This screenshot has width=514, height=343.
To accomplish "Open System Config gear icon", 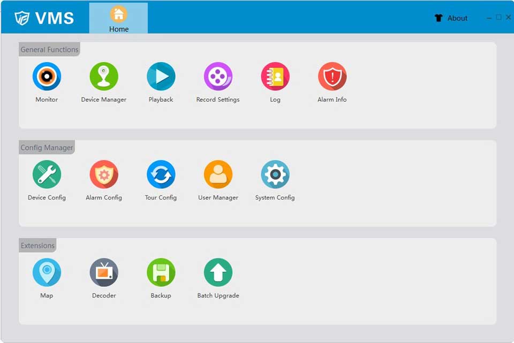I will pyautogui.click(x=275, y=174).
